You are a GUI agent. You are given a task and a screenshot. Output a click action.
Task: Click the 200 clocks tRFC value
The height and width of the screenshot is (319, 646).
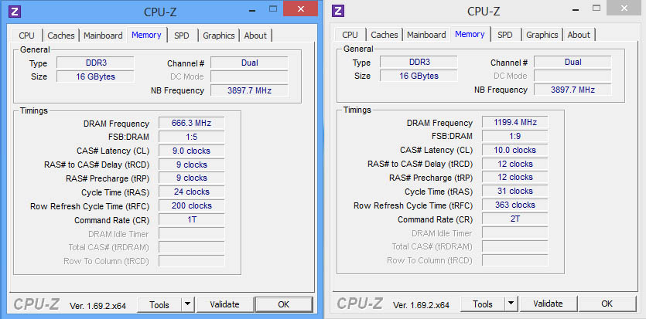click(192, 206)
